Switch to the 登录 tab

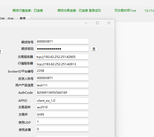[x=24, y=18]
